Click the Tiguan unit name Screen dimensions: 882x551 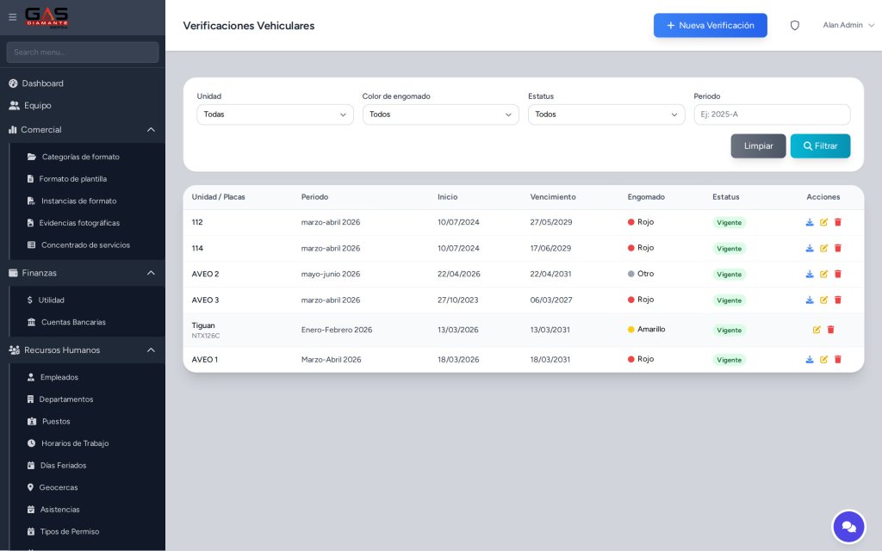click(203, 325)
